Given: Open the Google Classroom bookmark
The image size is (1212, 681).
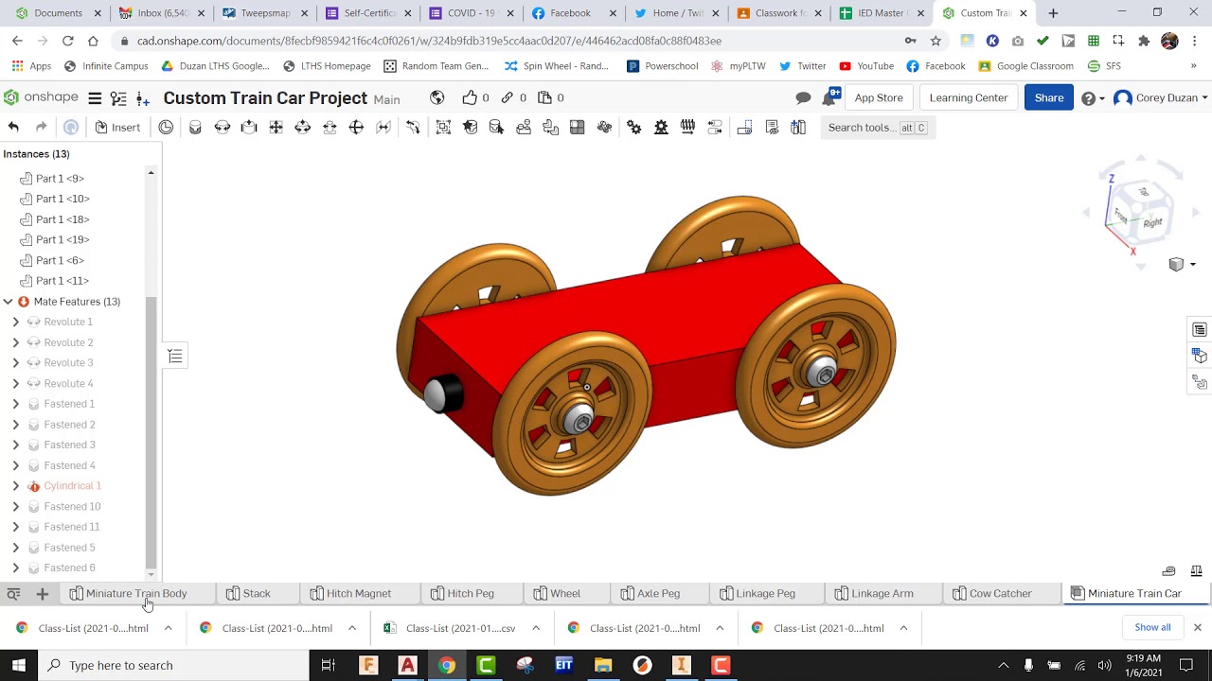Looking at the screenshot, I should coord(1025,66).
